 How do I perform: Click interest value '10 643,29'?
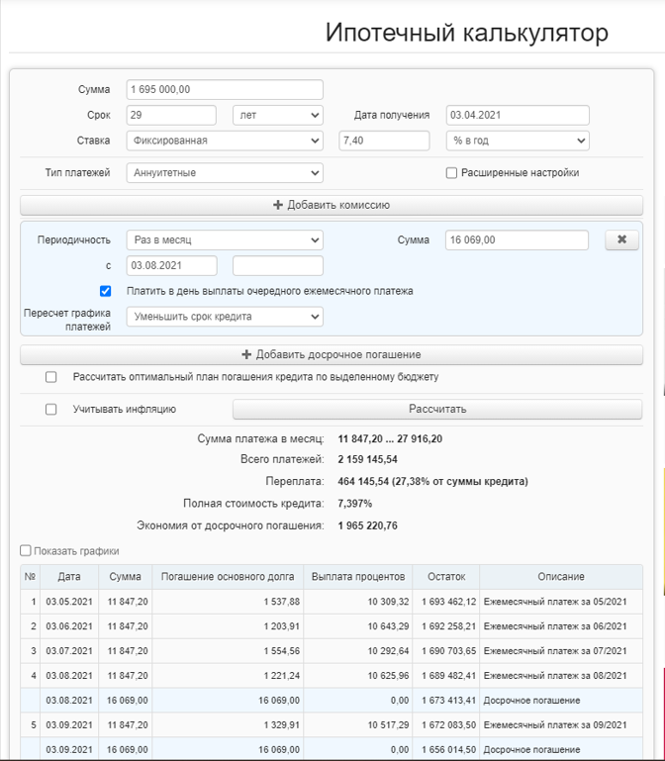pos(388,626)
